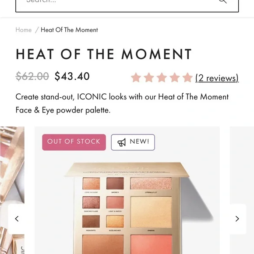Go to previous product image arrow
The width and height of the screenshot is (254, 254).
(17, 219)
